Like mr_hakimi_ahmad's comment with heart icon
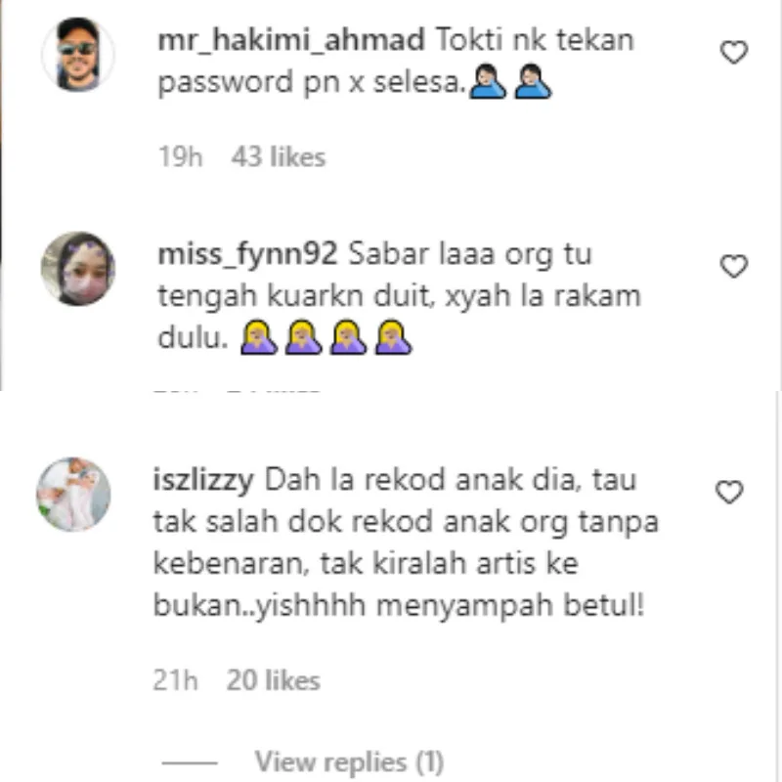The height and width of the screenshot is (782, 782). point(734,52)
